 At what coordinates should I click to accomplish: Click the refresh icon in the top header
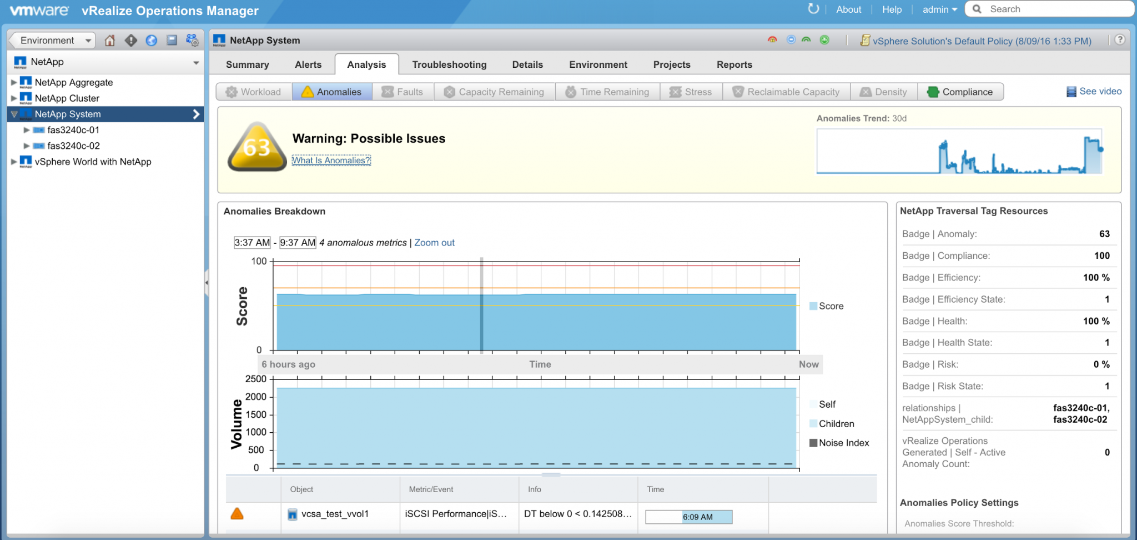tap(813, 9)
